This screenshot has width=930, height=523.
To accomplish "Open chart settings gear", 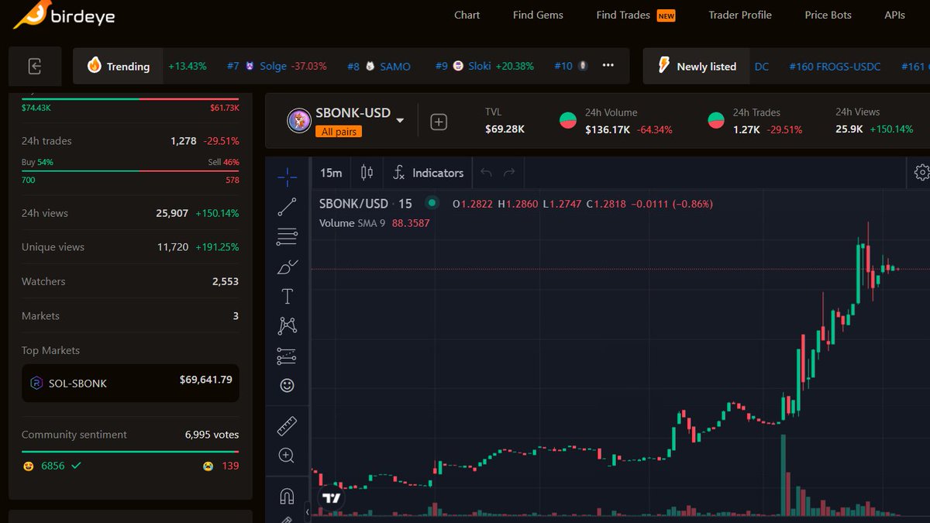I will [921, 173].
